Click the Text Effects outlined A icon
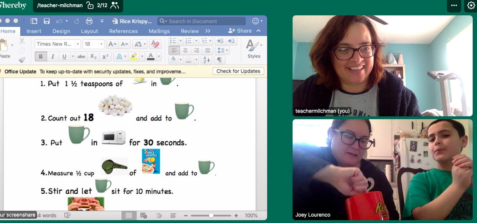477x223 pixels. 119,57
